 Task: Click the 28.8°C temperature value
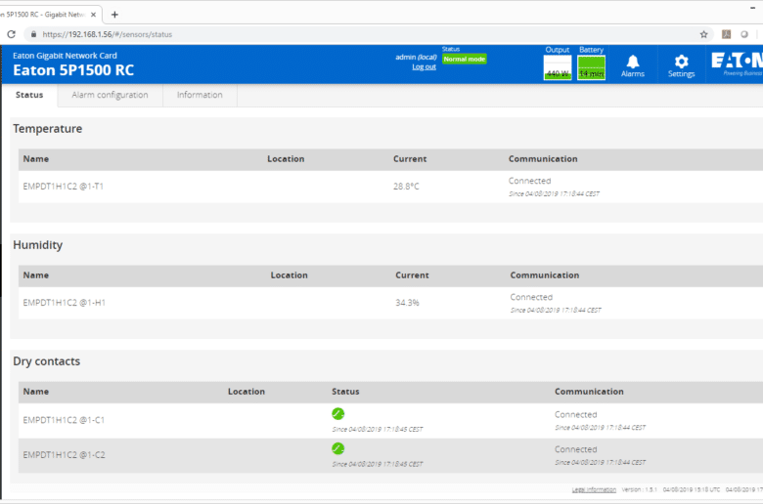tap(406, 187)
